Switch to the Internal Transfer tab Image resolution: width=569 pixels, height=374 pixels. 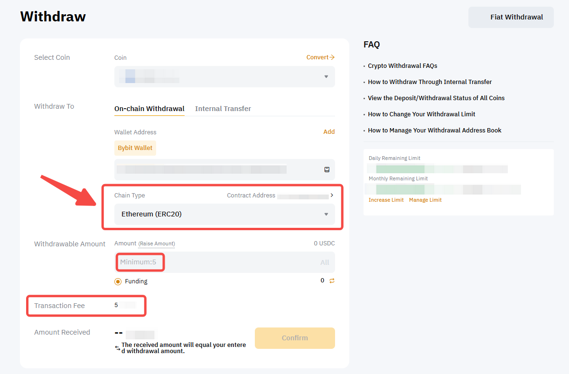223,109
